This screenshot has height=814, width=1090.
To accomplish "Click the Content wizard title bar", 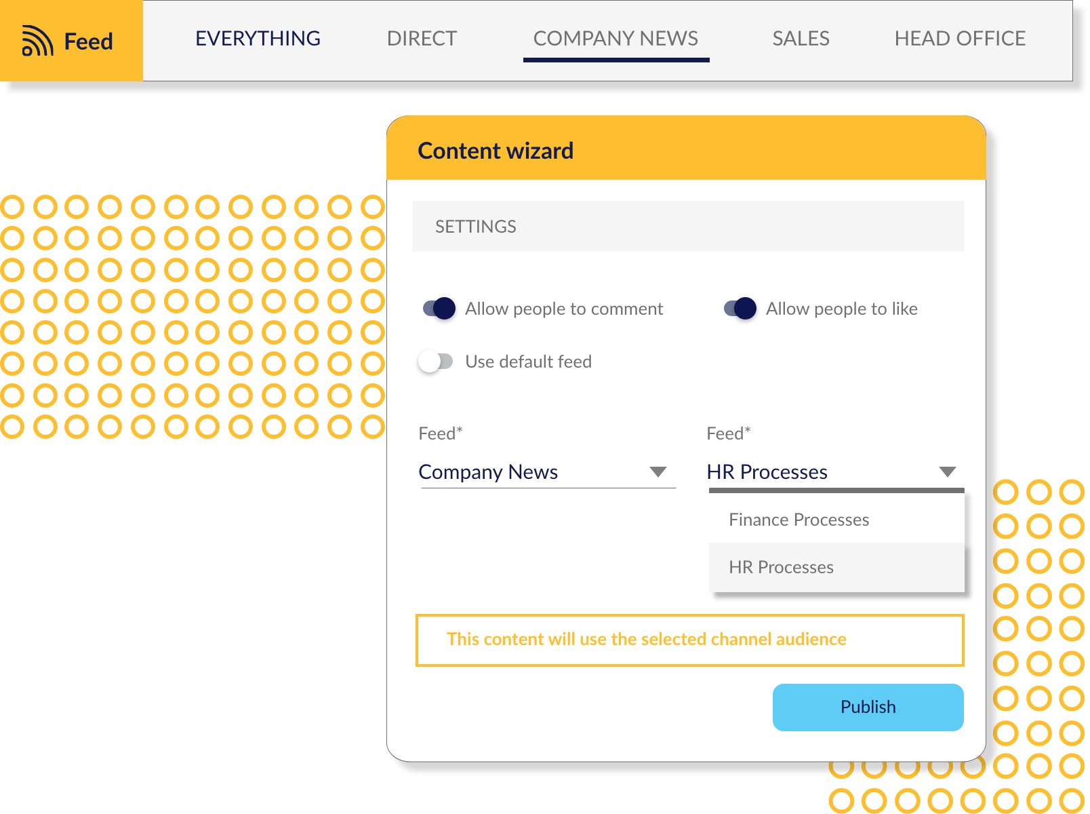I will coord(686,149).
